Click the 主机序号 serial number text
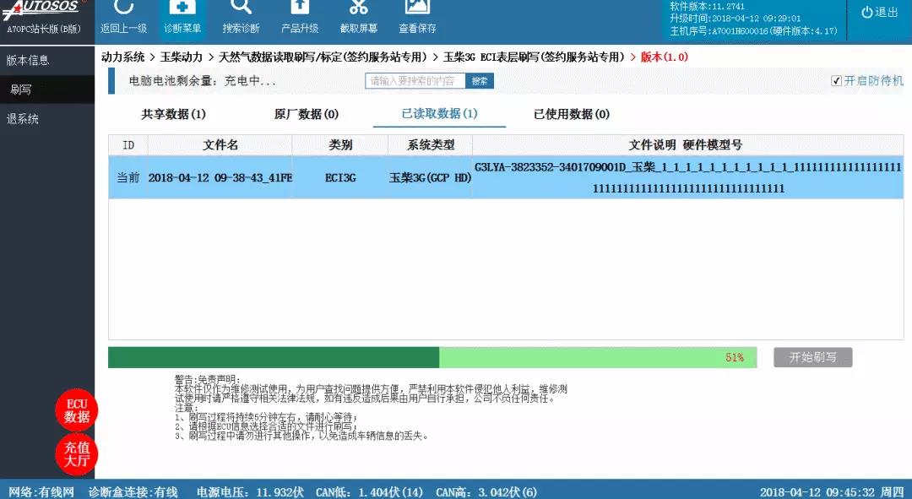Image resolution: width=912 pixels, height=499 pixels. pos(753,31)
